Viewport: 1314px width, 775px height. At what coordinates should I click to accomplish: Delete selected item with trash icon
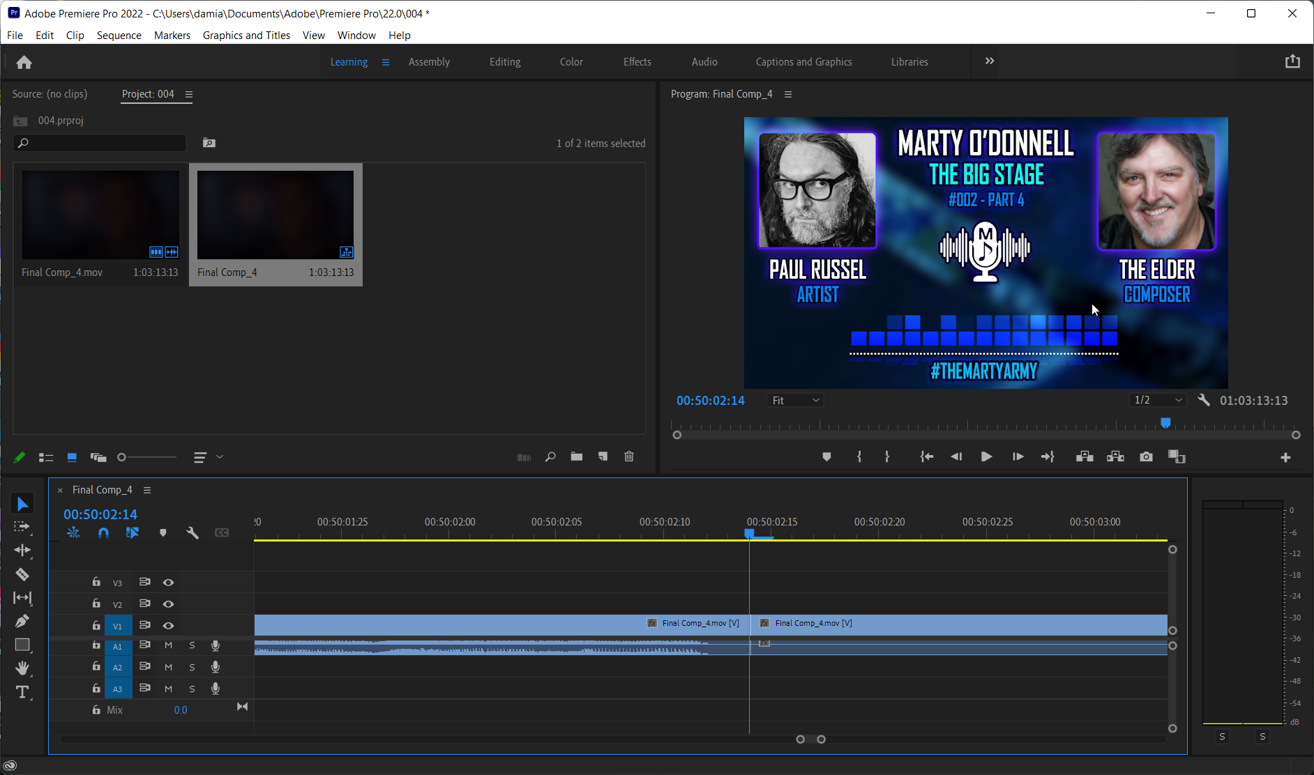(629, 456)
